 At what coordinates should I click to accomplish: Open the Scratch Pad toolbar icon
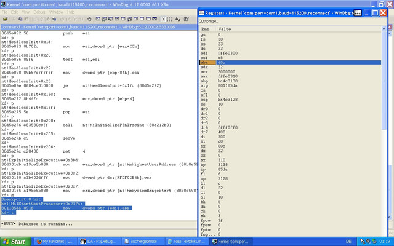point(142,19)
